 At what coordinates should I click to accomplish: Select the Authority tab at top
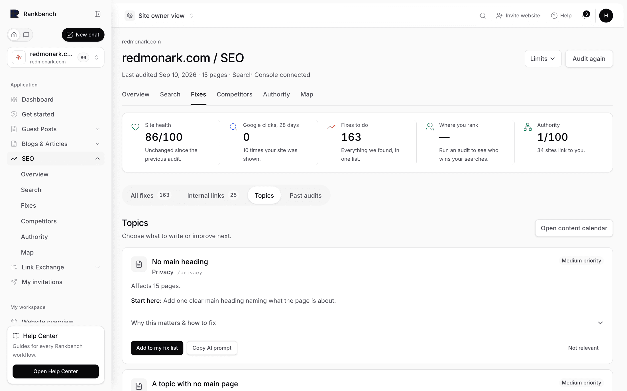[276, 94]
